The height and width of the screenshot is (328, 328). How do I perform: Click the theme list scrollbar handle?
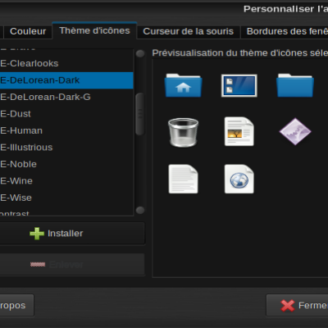pyautogui.click(x=140, y=114)
